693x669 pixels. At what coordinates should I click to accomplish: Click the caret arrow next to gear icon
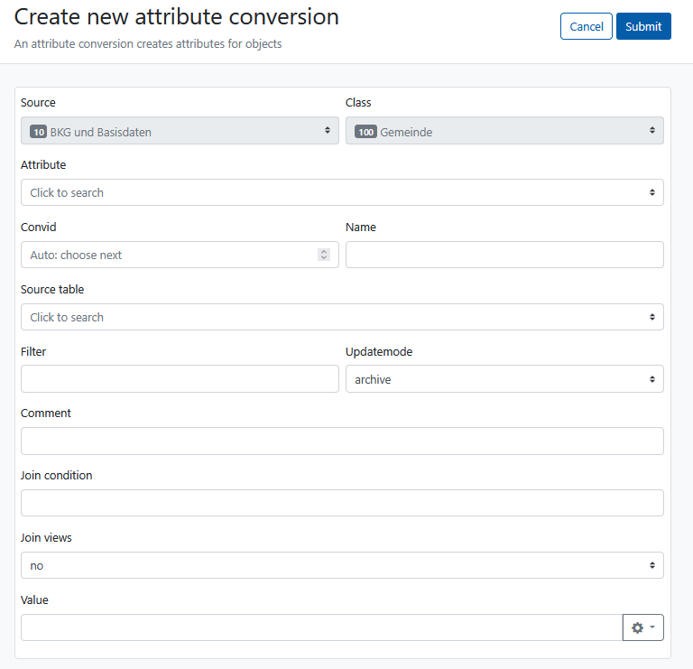652,627
